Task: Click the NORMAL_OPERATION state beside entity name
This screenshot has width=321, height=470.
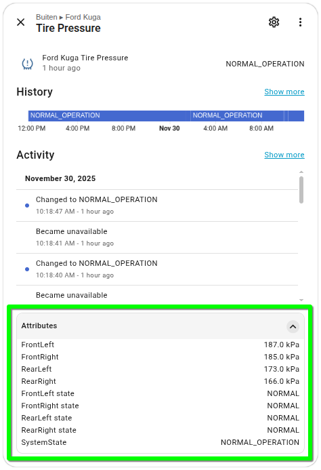Action: 265,64
